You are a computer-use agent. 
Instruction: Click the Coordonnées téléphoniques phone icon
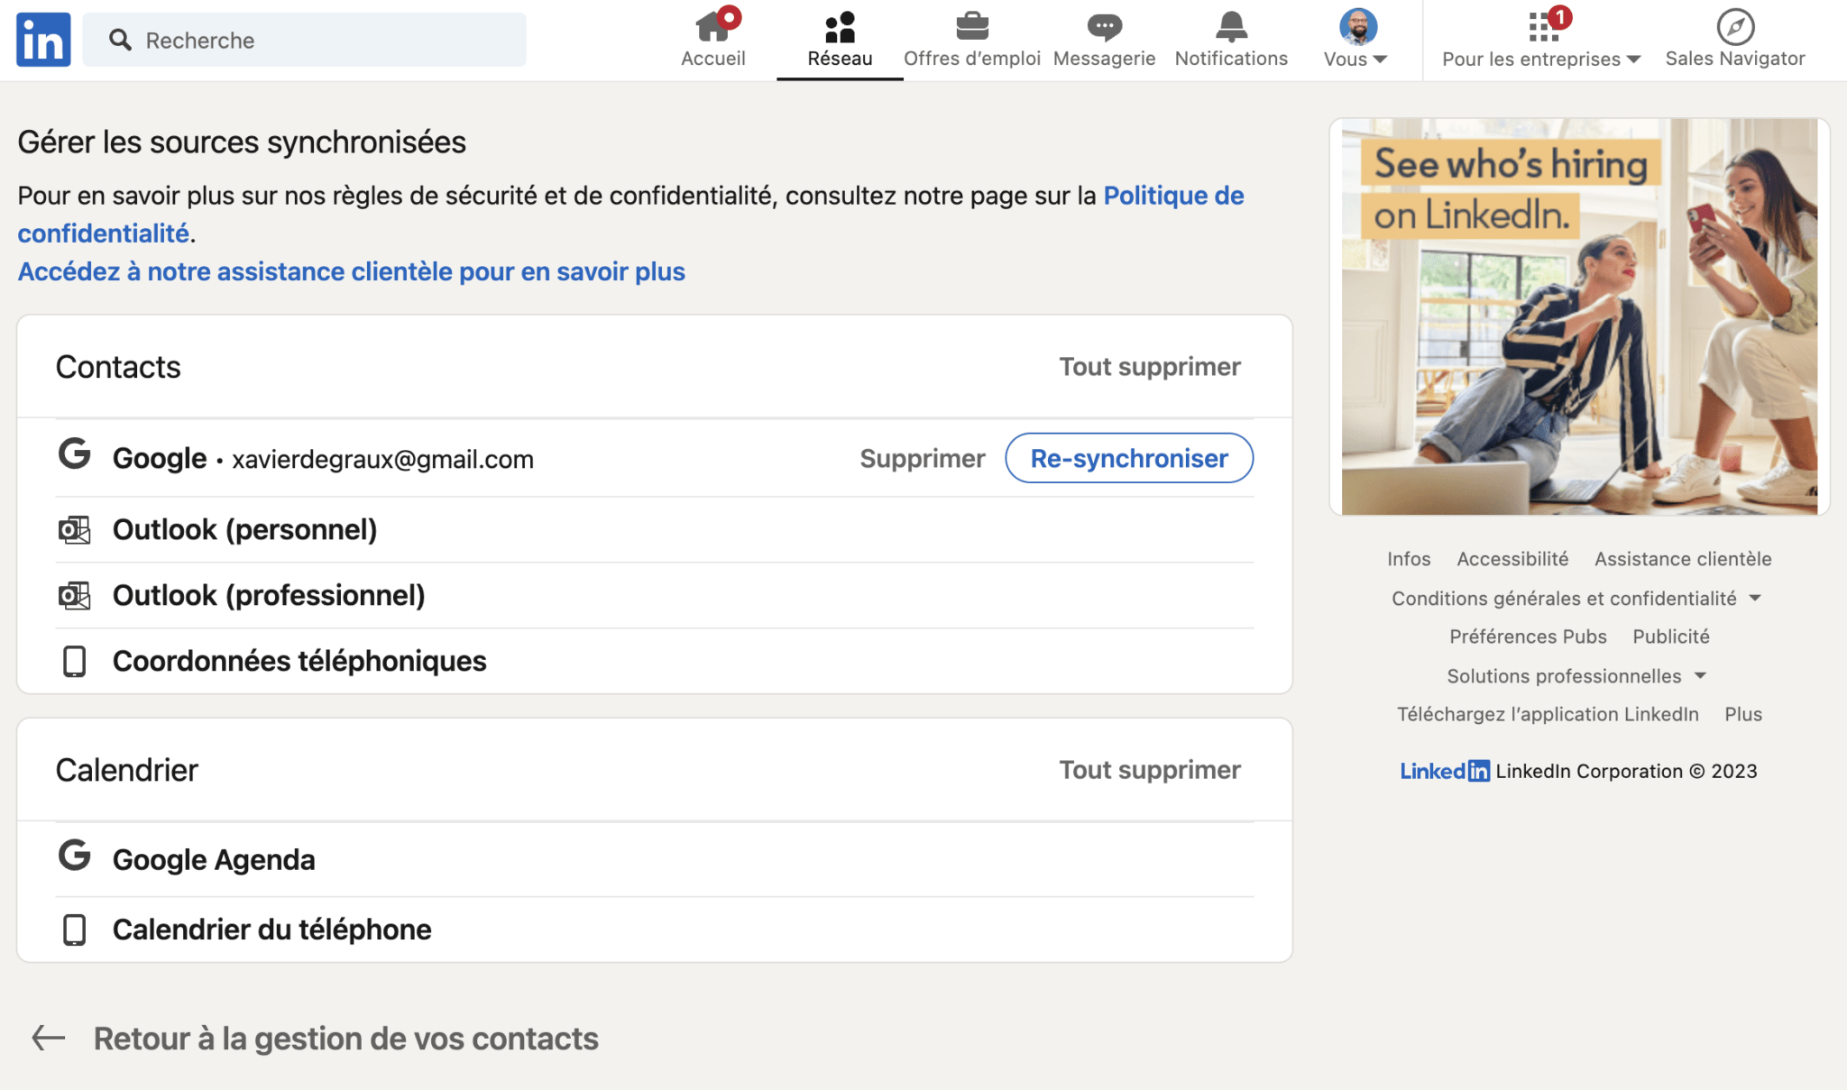74,661
